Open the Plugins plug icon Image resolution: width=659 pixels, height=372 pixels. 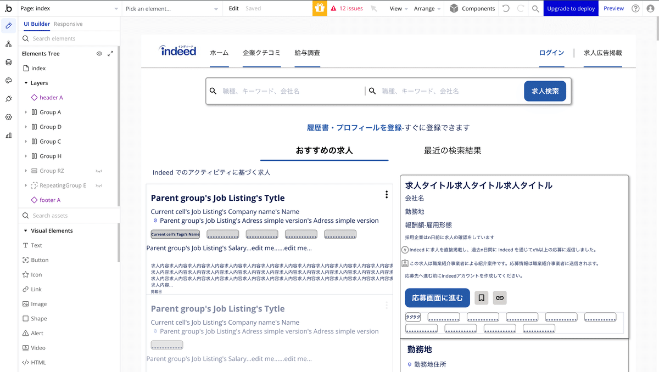point(8,99)
